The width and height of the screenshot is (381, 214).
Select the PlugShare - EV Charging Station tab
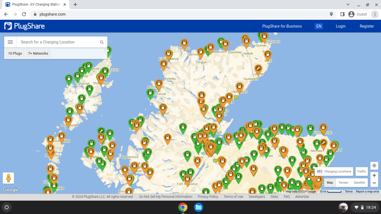tap(36, 4)
